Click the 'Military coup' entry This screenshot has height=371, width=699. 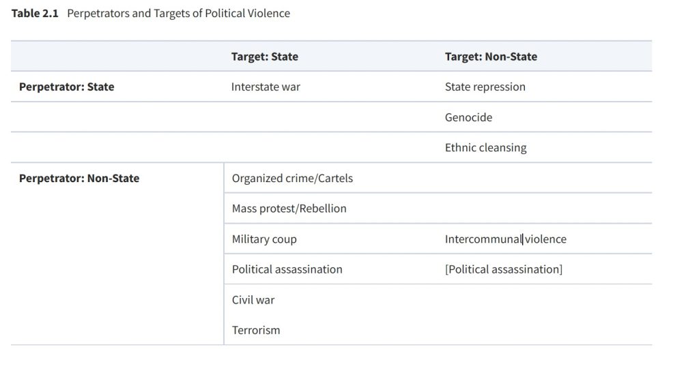coord(264,239)
